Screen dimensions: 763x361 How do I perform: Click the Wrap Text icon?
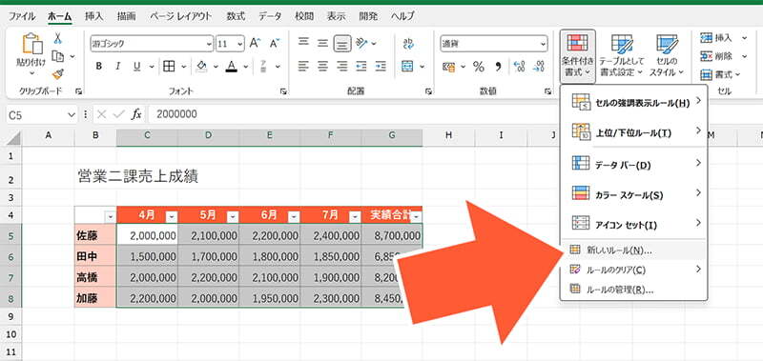(x=408, y=43)
